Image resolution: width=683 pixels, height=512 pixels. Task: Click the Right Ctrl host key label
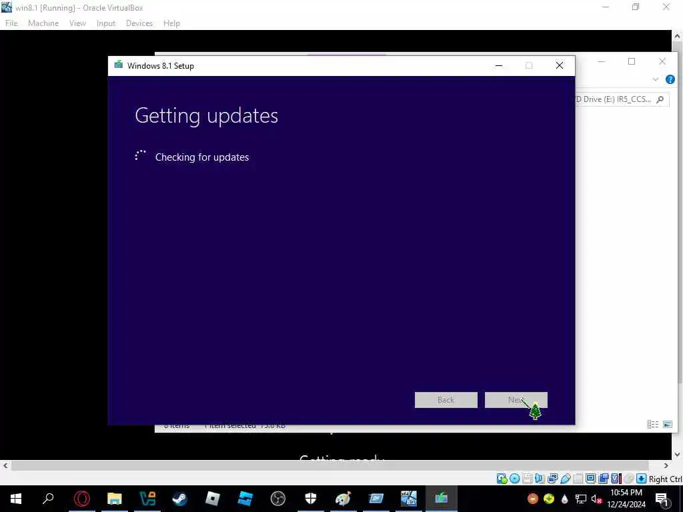(x=666, y=479)
